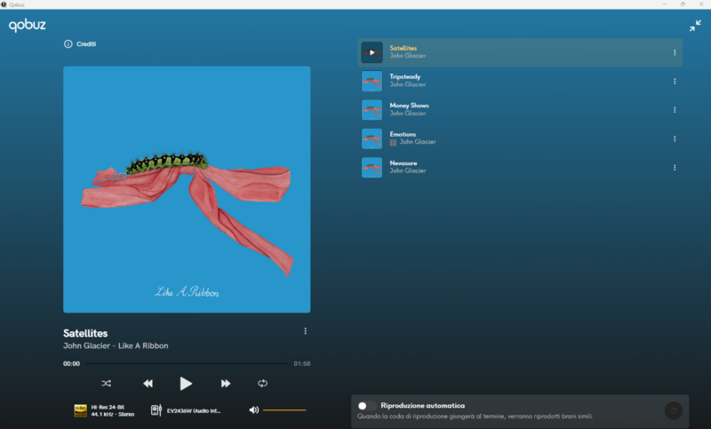711x429 pixels.
Task: Click John Glacier under Tripsteady
Action: [x=408, y=84]
